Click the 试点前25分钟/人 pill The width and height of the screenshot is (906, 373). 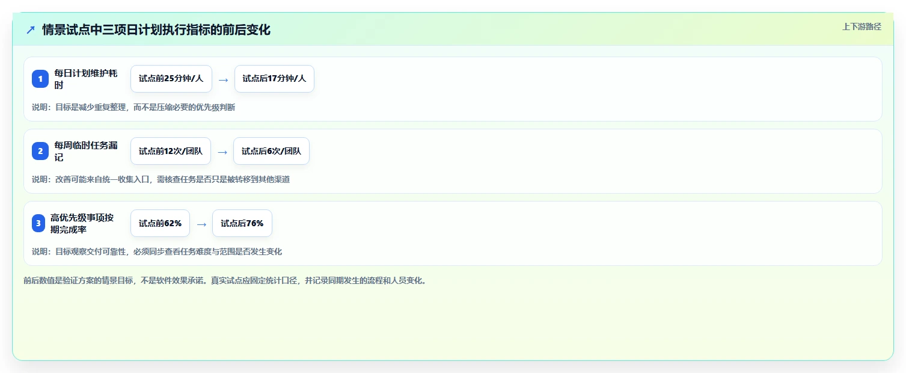[x=171, y=79]
